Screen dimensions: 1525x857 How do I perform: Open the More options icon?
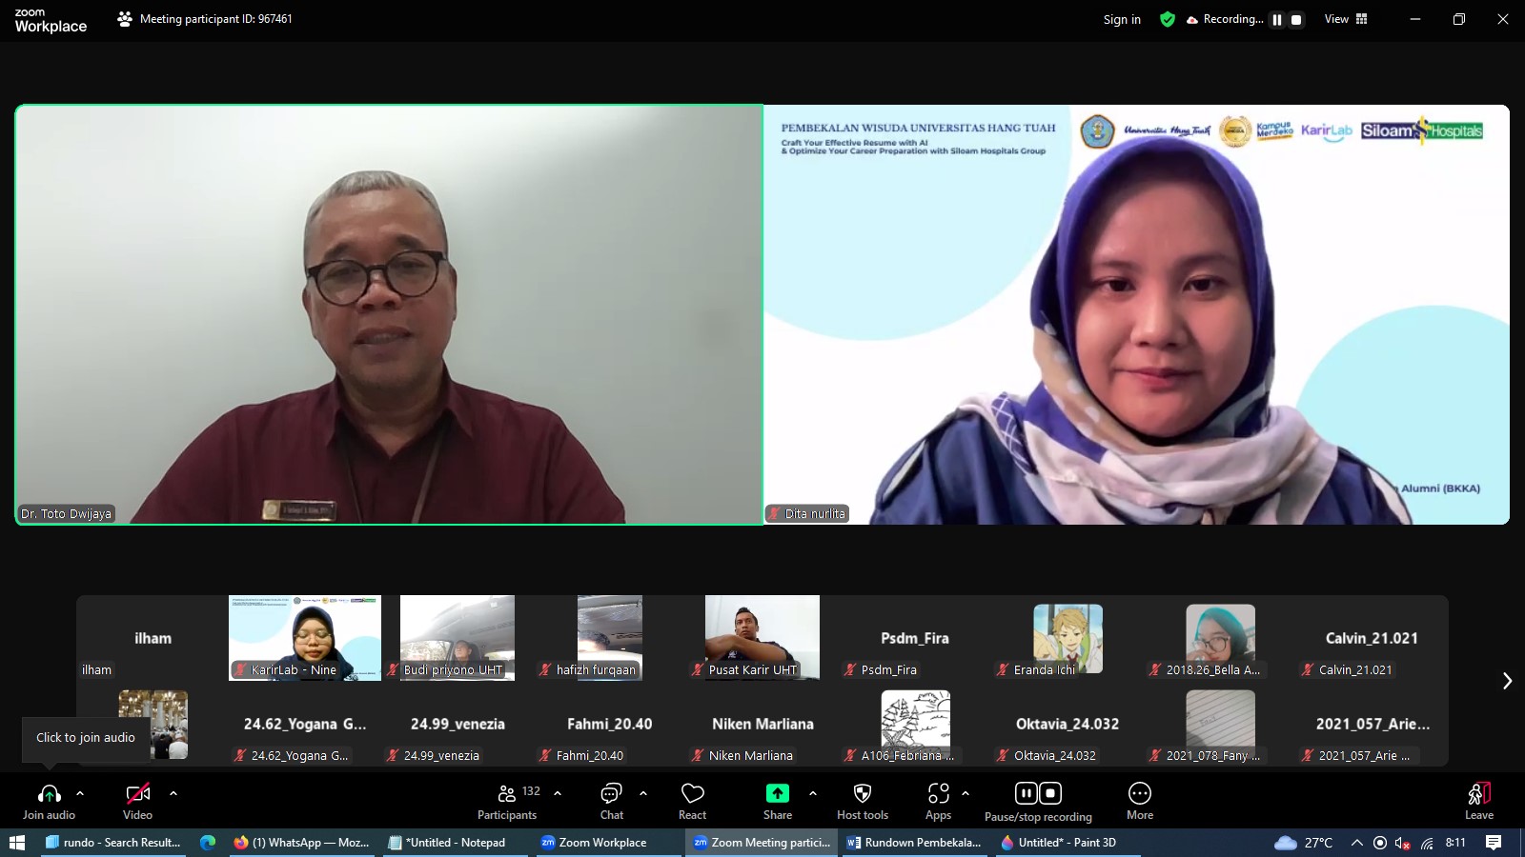coord(1139,793)
